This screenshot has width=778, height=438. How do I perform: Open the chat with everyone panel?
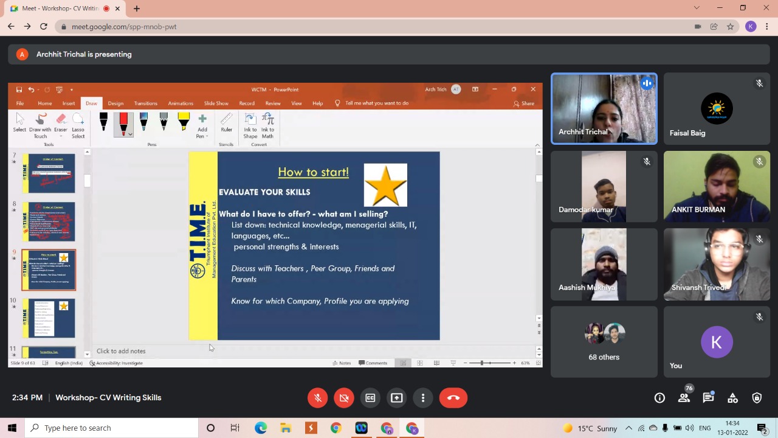pyautogui.click(x=708, y=398)
